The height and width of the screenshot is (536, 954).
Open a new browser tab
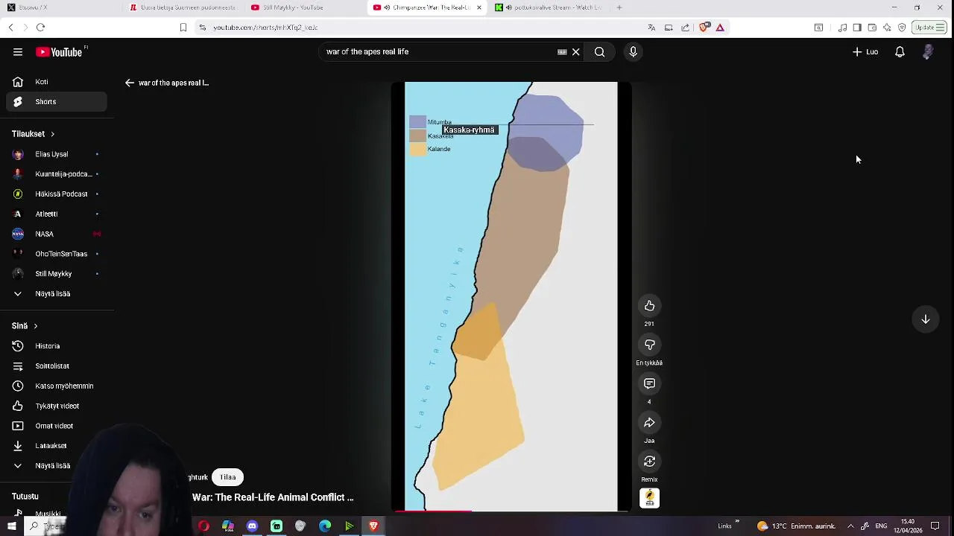click(x=619, y=7)
